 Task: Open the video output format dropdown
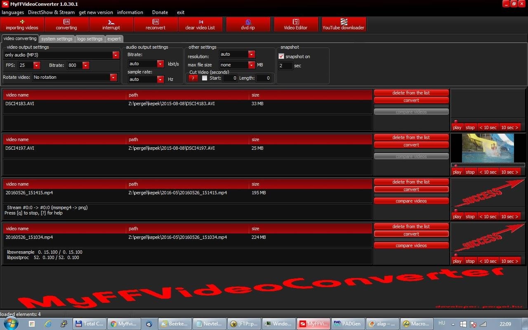tap(115, 55)
